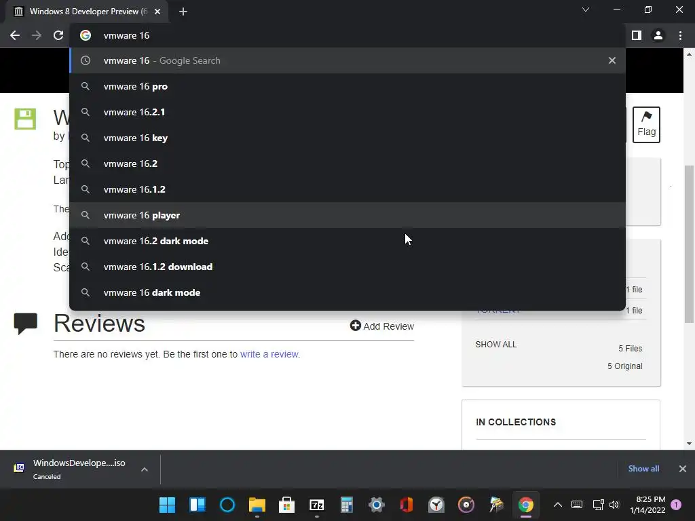695x521 pixels.
Task: Click touch keyboard tray icon
Action: pos(577,505)
